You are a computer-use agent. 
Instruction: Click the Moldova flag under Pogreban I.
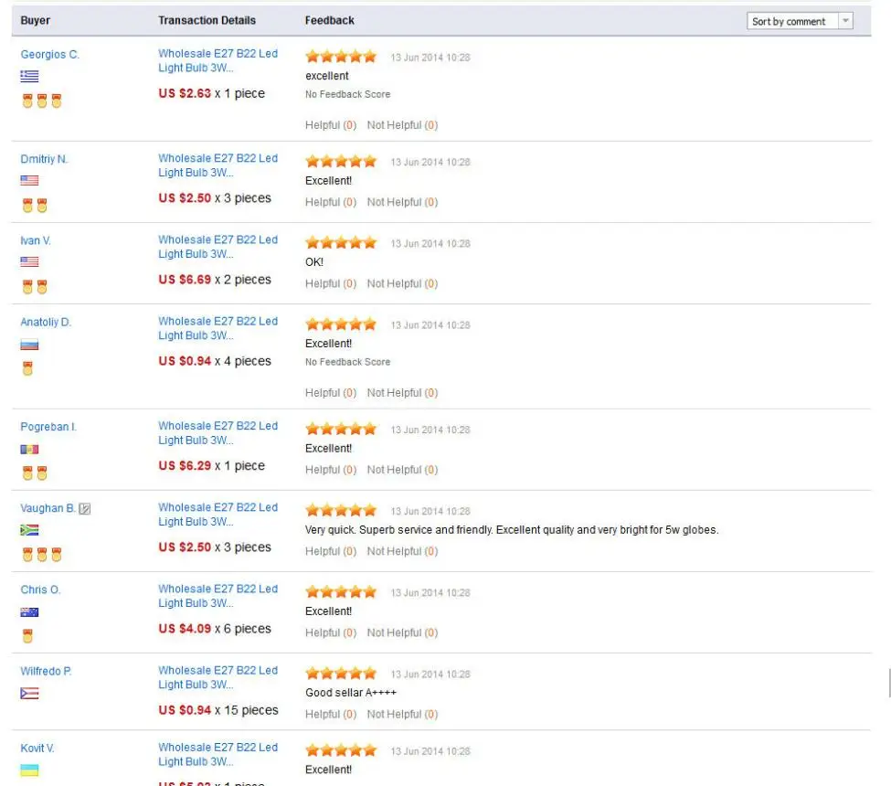pos(29,449)
